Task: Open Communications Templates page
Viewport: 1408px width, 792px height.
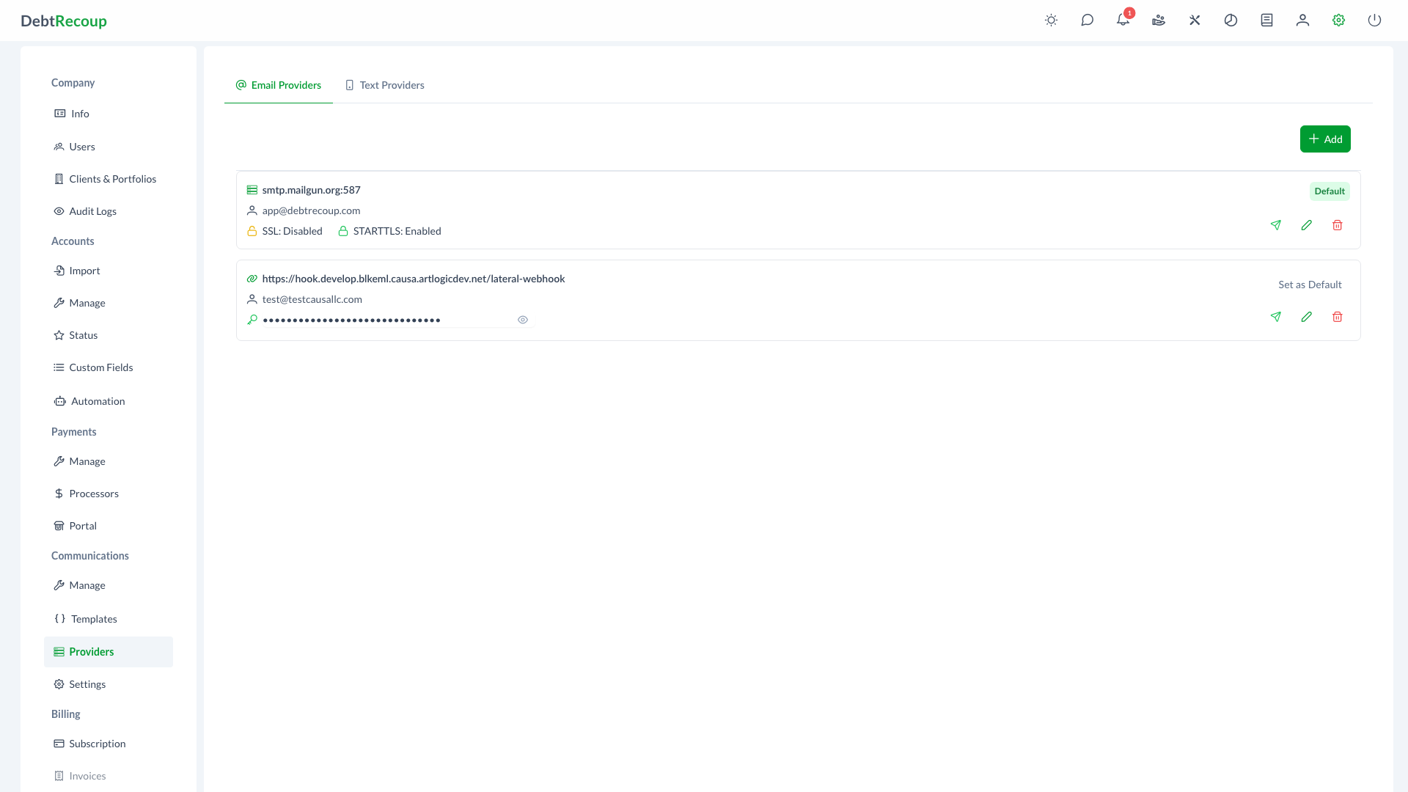Action: [x=93, y=619]
